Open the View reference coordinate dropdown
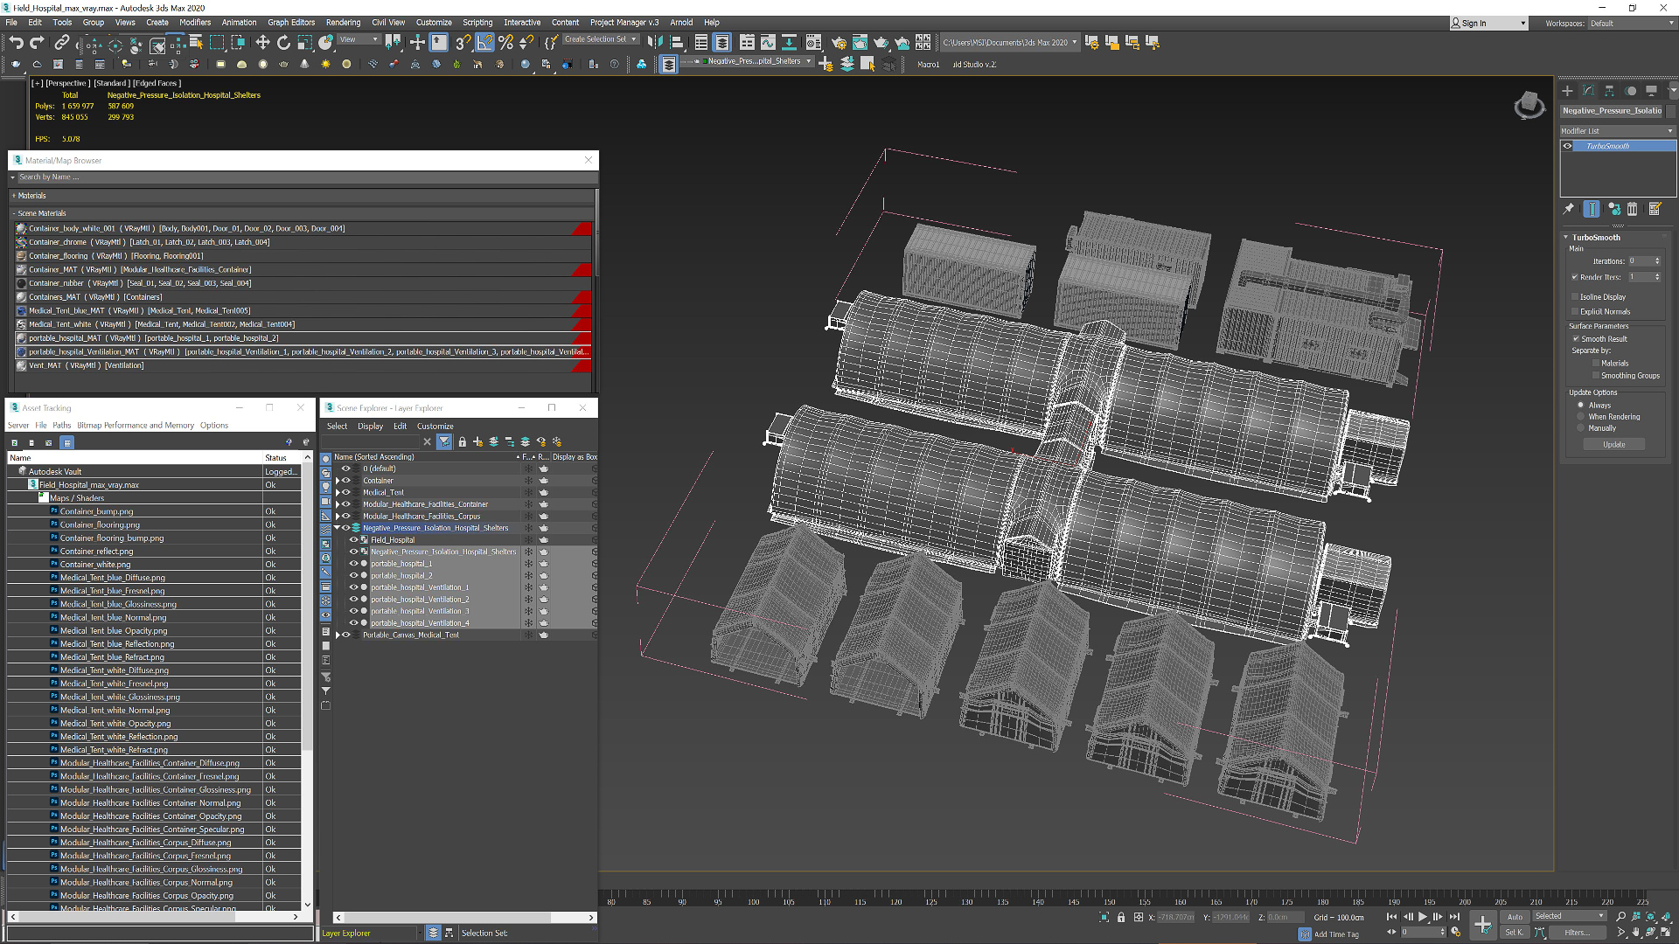This screenshot has height=944, width=1679. click(x=359, y=39)
